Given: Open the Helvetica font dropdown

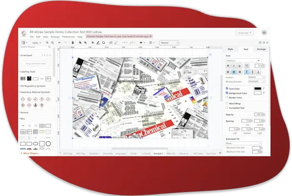Looking at the screenshot, I should click(243, 61).
